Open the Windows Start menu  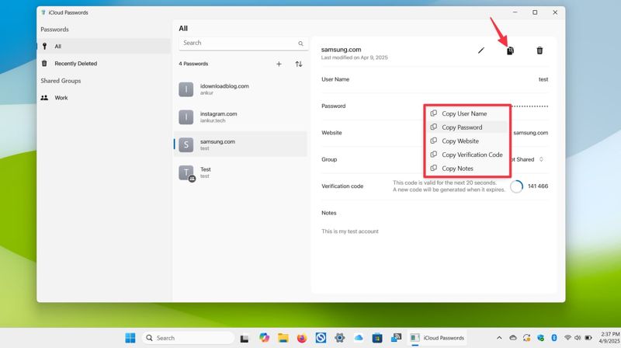130,338
